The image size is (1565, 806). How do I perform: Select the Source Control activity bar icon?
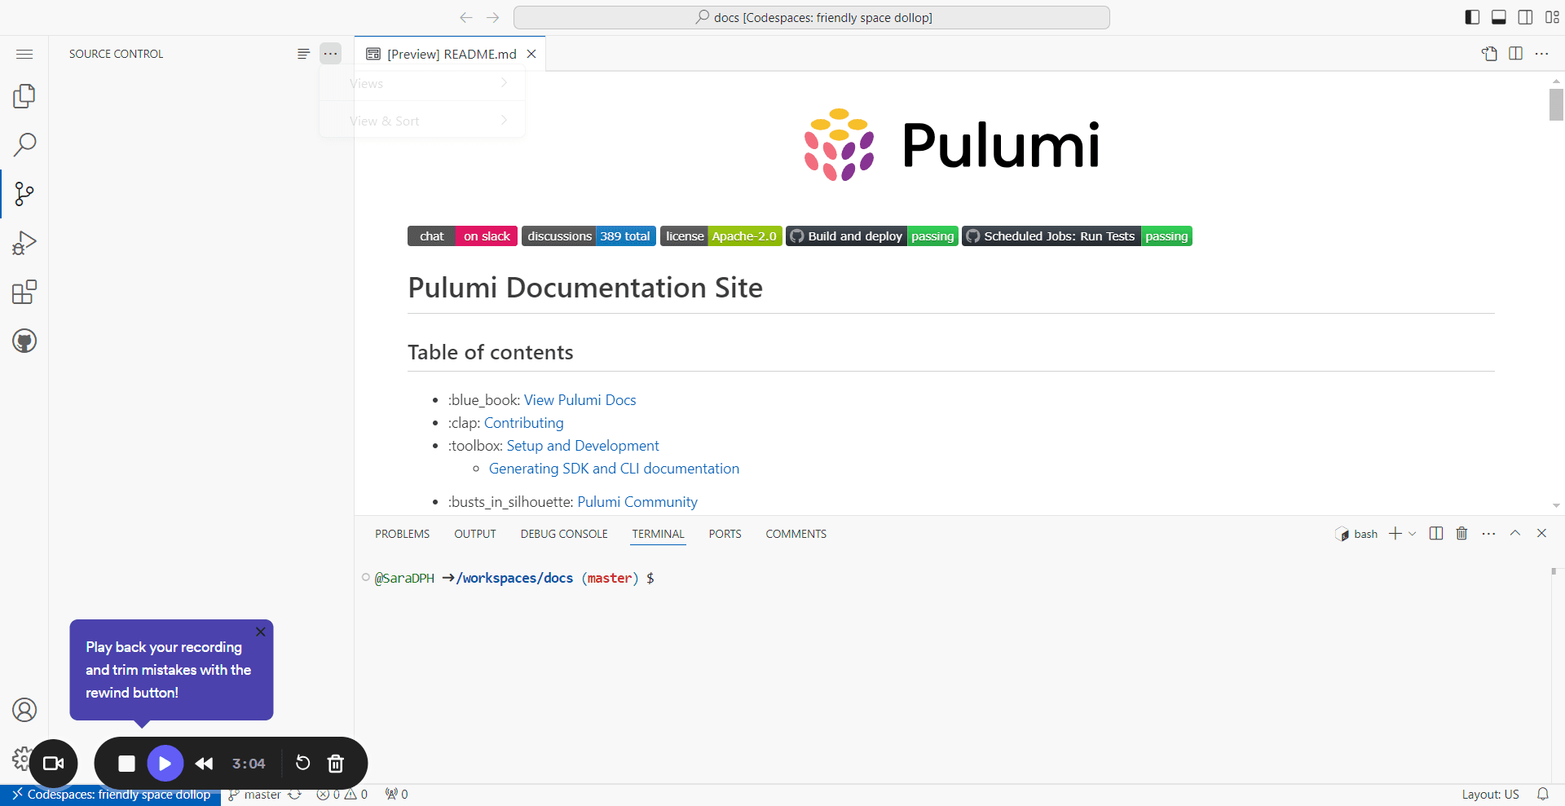pyautogui.click(x=24, y=194)
